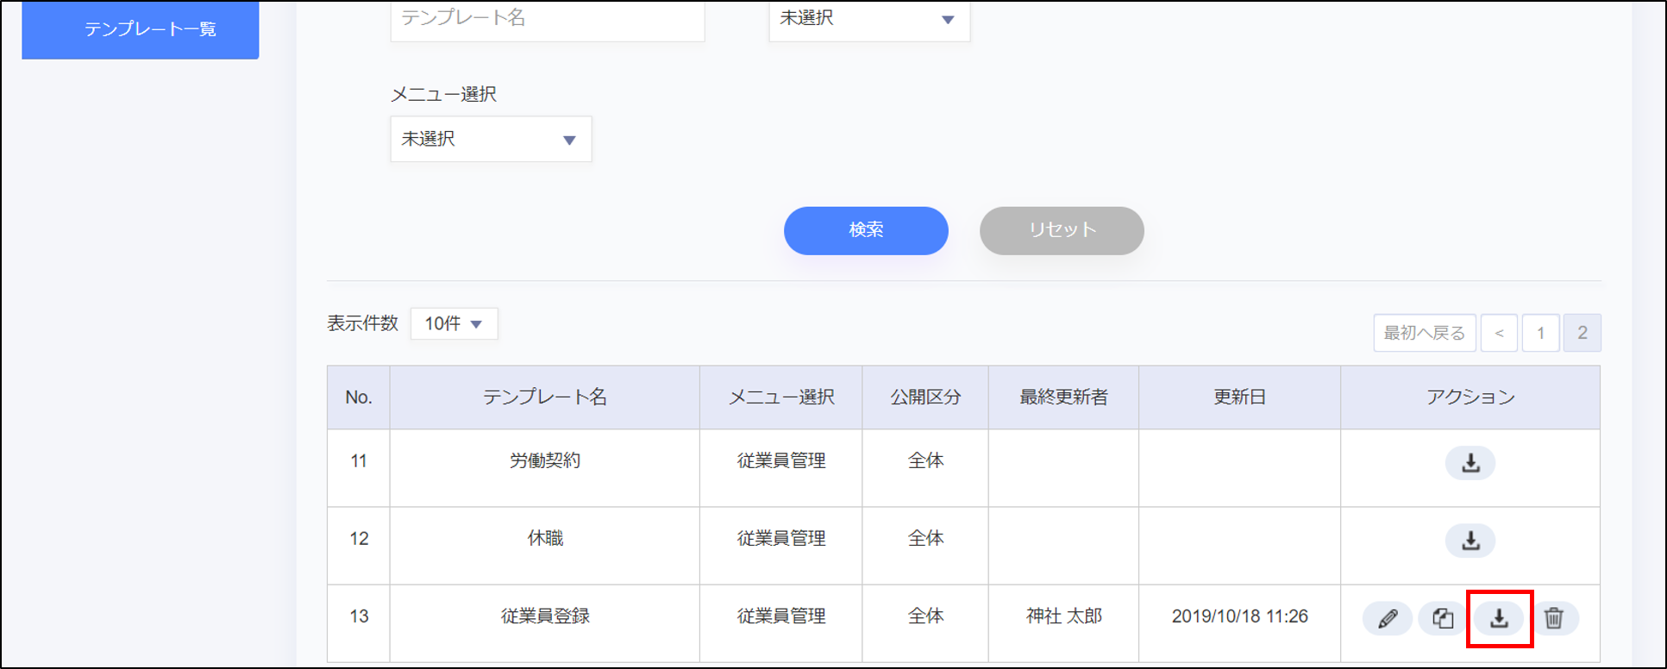Delete the 従業員登録 template with trash icon

(1554, 618)
